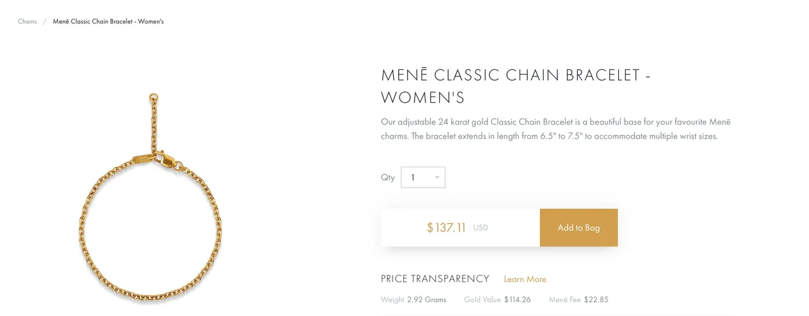809x316 pixels.
Task: Expand the quantity selector arrow
Action: point(437,177)
